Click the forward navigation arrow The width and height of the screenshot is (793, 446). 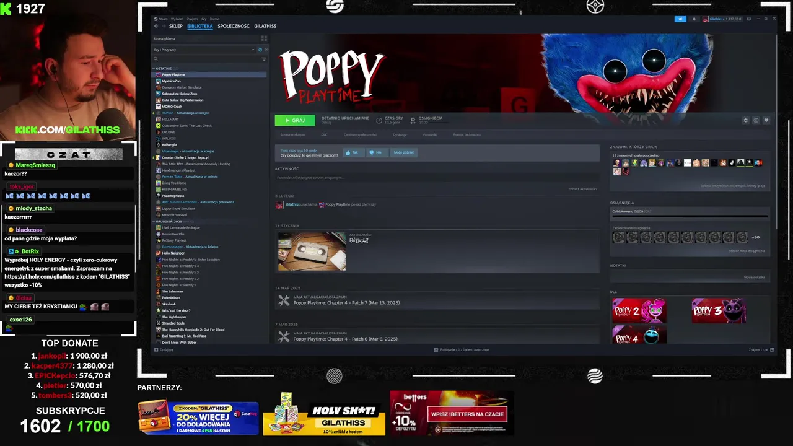[163, 26]
